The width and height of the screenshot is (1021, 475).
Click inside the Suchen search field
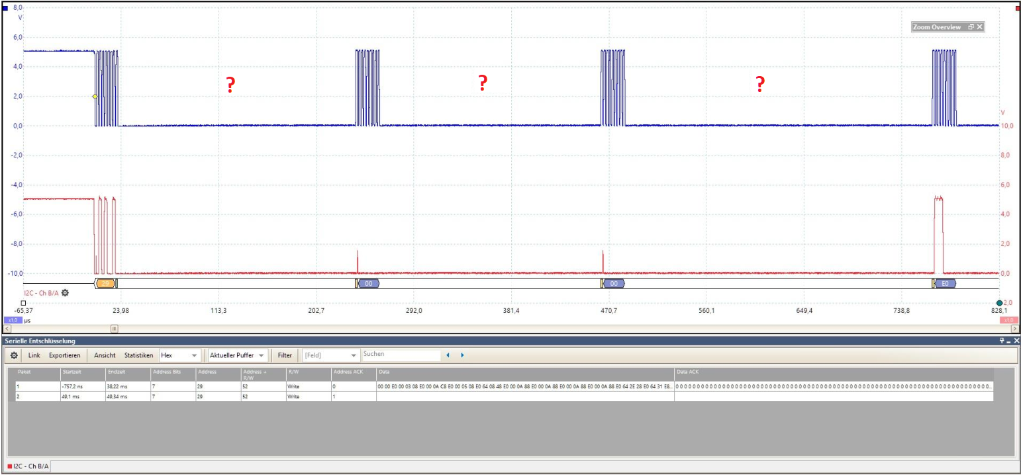coord(401,355)
